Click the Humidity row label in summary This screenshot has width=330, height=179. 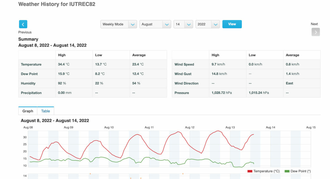pos(28,83)
